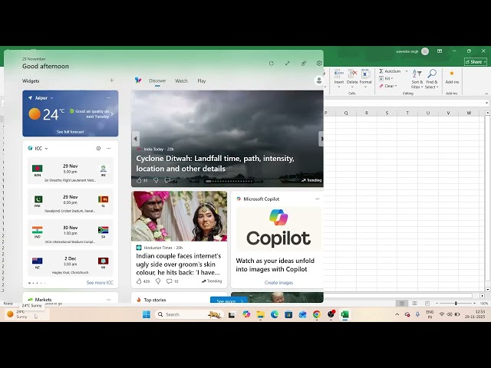
Task: Switch to the Watch tab
Action: click(x=181, y=80)
